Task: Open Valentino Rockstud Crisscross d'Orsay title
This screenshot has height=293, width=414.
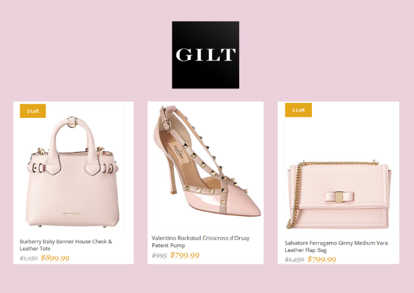Action: (x=200, y=241)
